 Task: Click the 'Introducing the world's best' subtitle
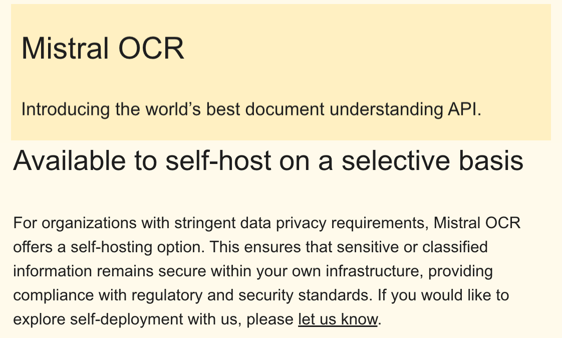(251, 109)
